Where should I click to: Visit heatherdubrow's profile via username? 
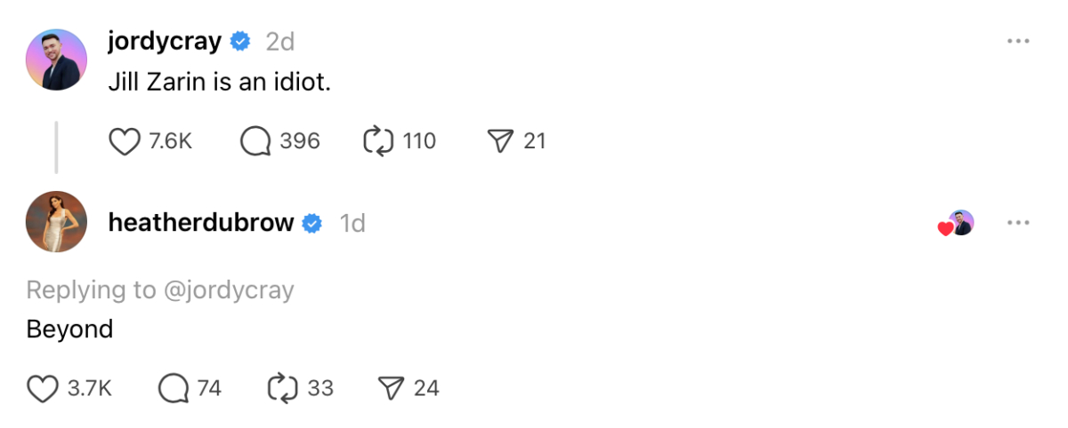pos(201,223)
